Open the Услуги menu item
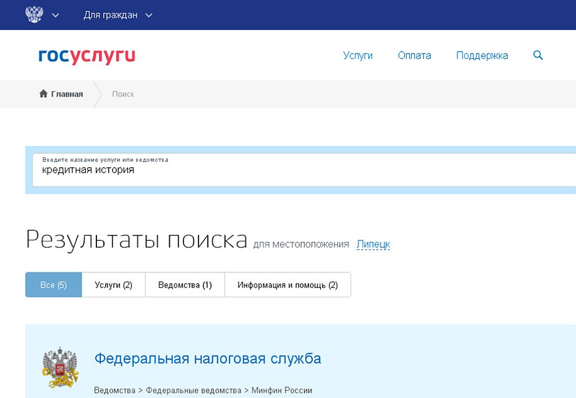 pyautogui.click(x=358, y=55)
